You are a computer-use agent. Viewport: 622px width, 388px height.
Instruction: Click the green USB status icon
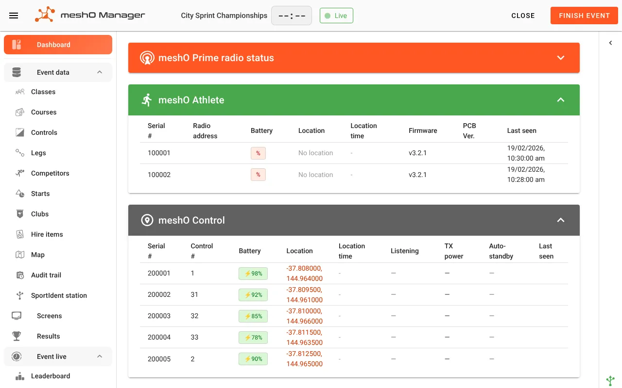(x=610, y=381)
